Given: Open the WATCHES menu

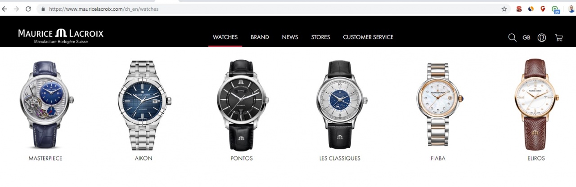Looking at the screenshot, I should 225,37.
